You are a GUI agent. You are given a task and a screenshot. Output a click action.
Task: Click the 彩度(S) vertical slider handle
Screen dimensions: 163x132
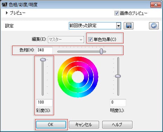pyautogui.click(x=43, y=60)
